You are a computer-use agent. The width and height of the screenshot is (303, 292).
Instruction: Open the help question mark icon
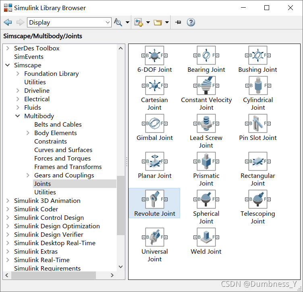(x=191, y=22)
